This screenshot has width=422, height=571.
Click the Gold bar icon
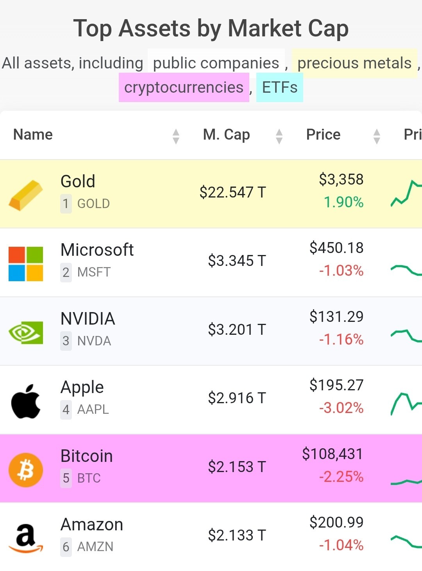coord(26,195)
